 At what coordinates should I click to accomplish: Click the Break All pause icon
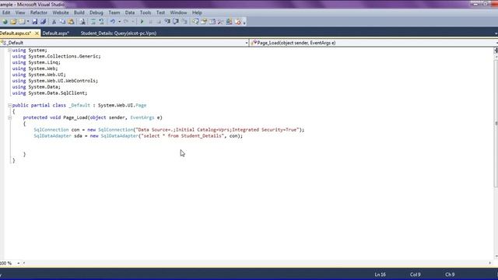150,22
